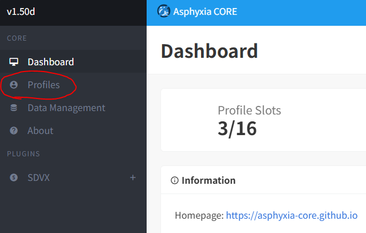Expand the SDVX plugin with plus sign
The width and height of the screenshot is (366, 233).
pyautogui.click(x=133, y=177)
